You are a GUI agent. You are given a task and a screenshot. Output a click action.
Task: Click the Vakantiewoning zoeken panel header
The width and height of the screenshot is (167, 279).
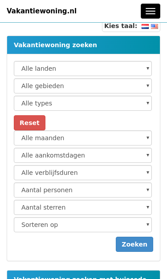coord(84,45)
